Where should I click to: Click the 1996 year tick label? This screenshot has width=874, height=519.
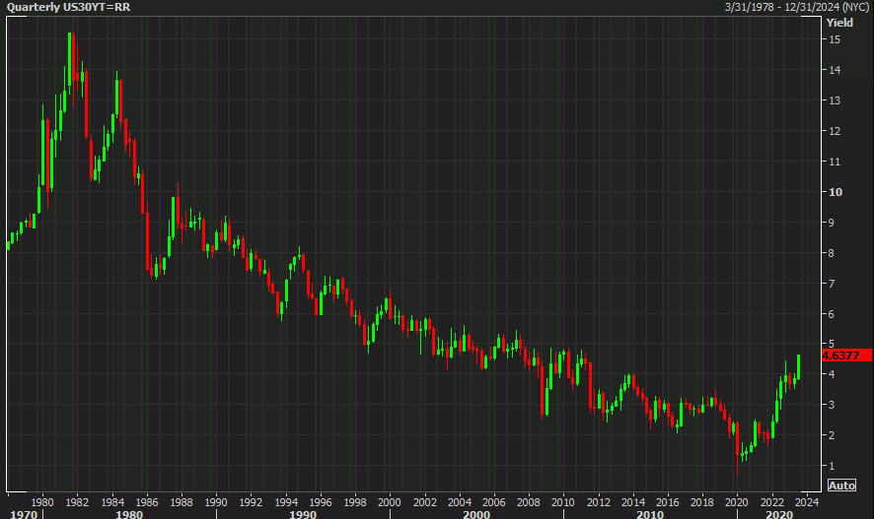[321, 502]
